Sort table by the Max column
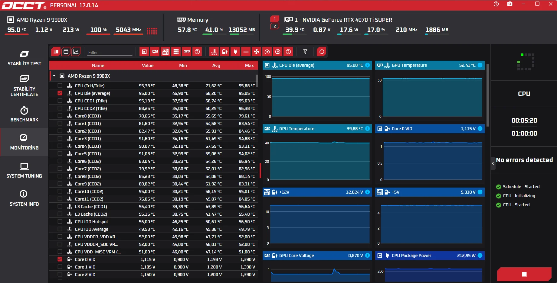 pyautogui.click(x=249, y=66)
